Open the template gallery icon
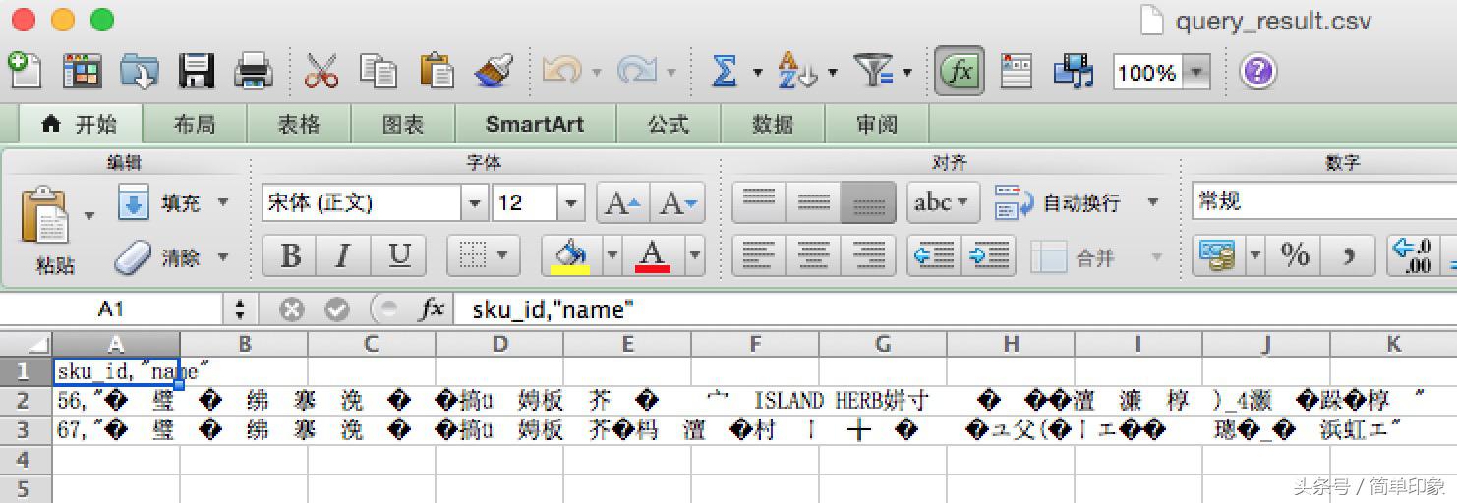 click(x=82, y=72)
